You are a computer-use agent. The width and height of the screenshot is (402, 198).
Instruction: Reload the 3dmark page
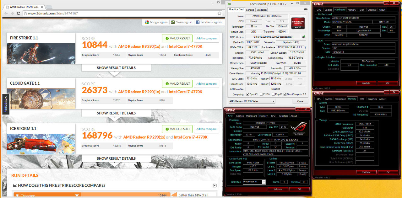click(19, 13)
